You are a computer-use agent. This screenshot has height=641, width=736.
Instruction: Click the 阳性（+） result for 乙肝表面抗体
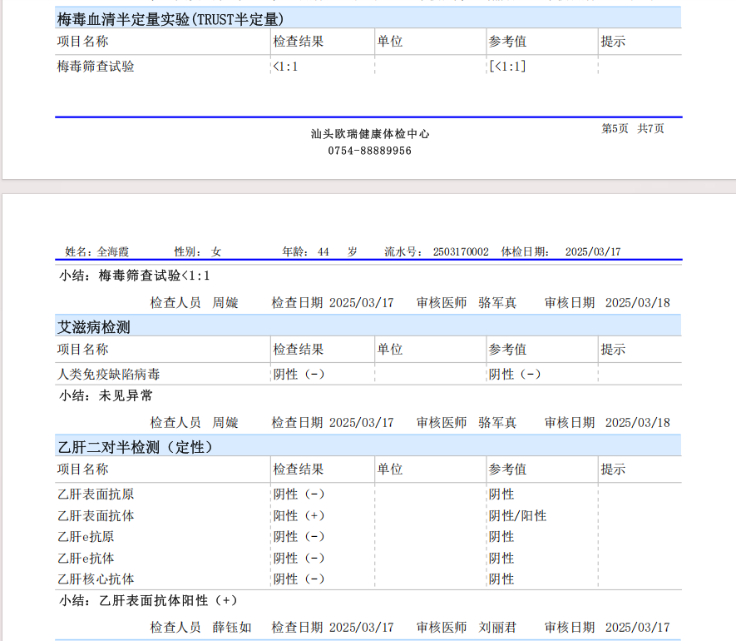pyautogui.click(x=299, y=516)
